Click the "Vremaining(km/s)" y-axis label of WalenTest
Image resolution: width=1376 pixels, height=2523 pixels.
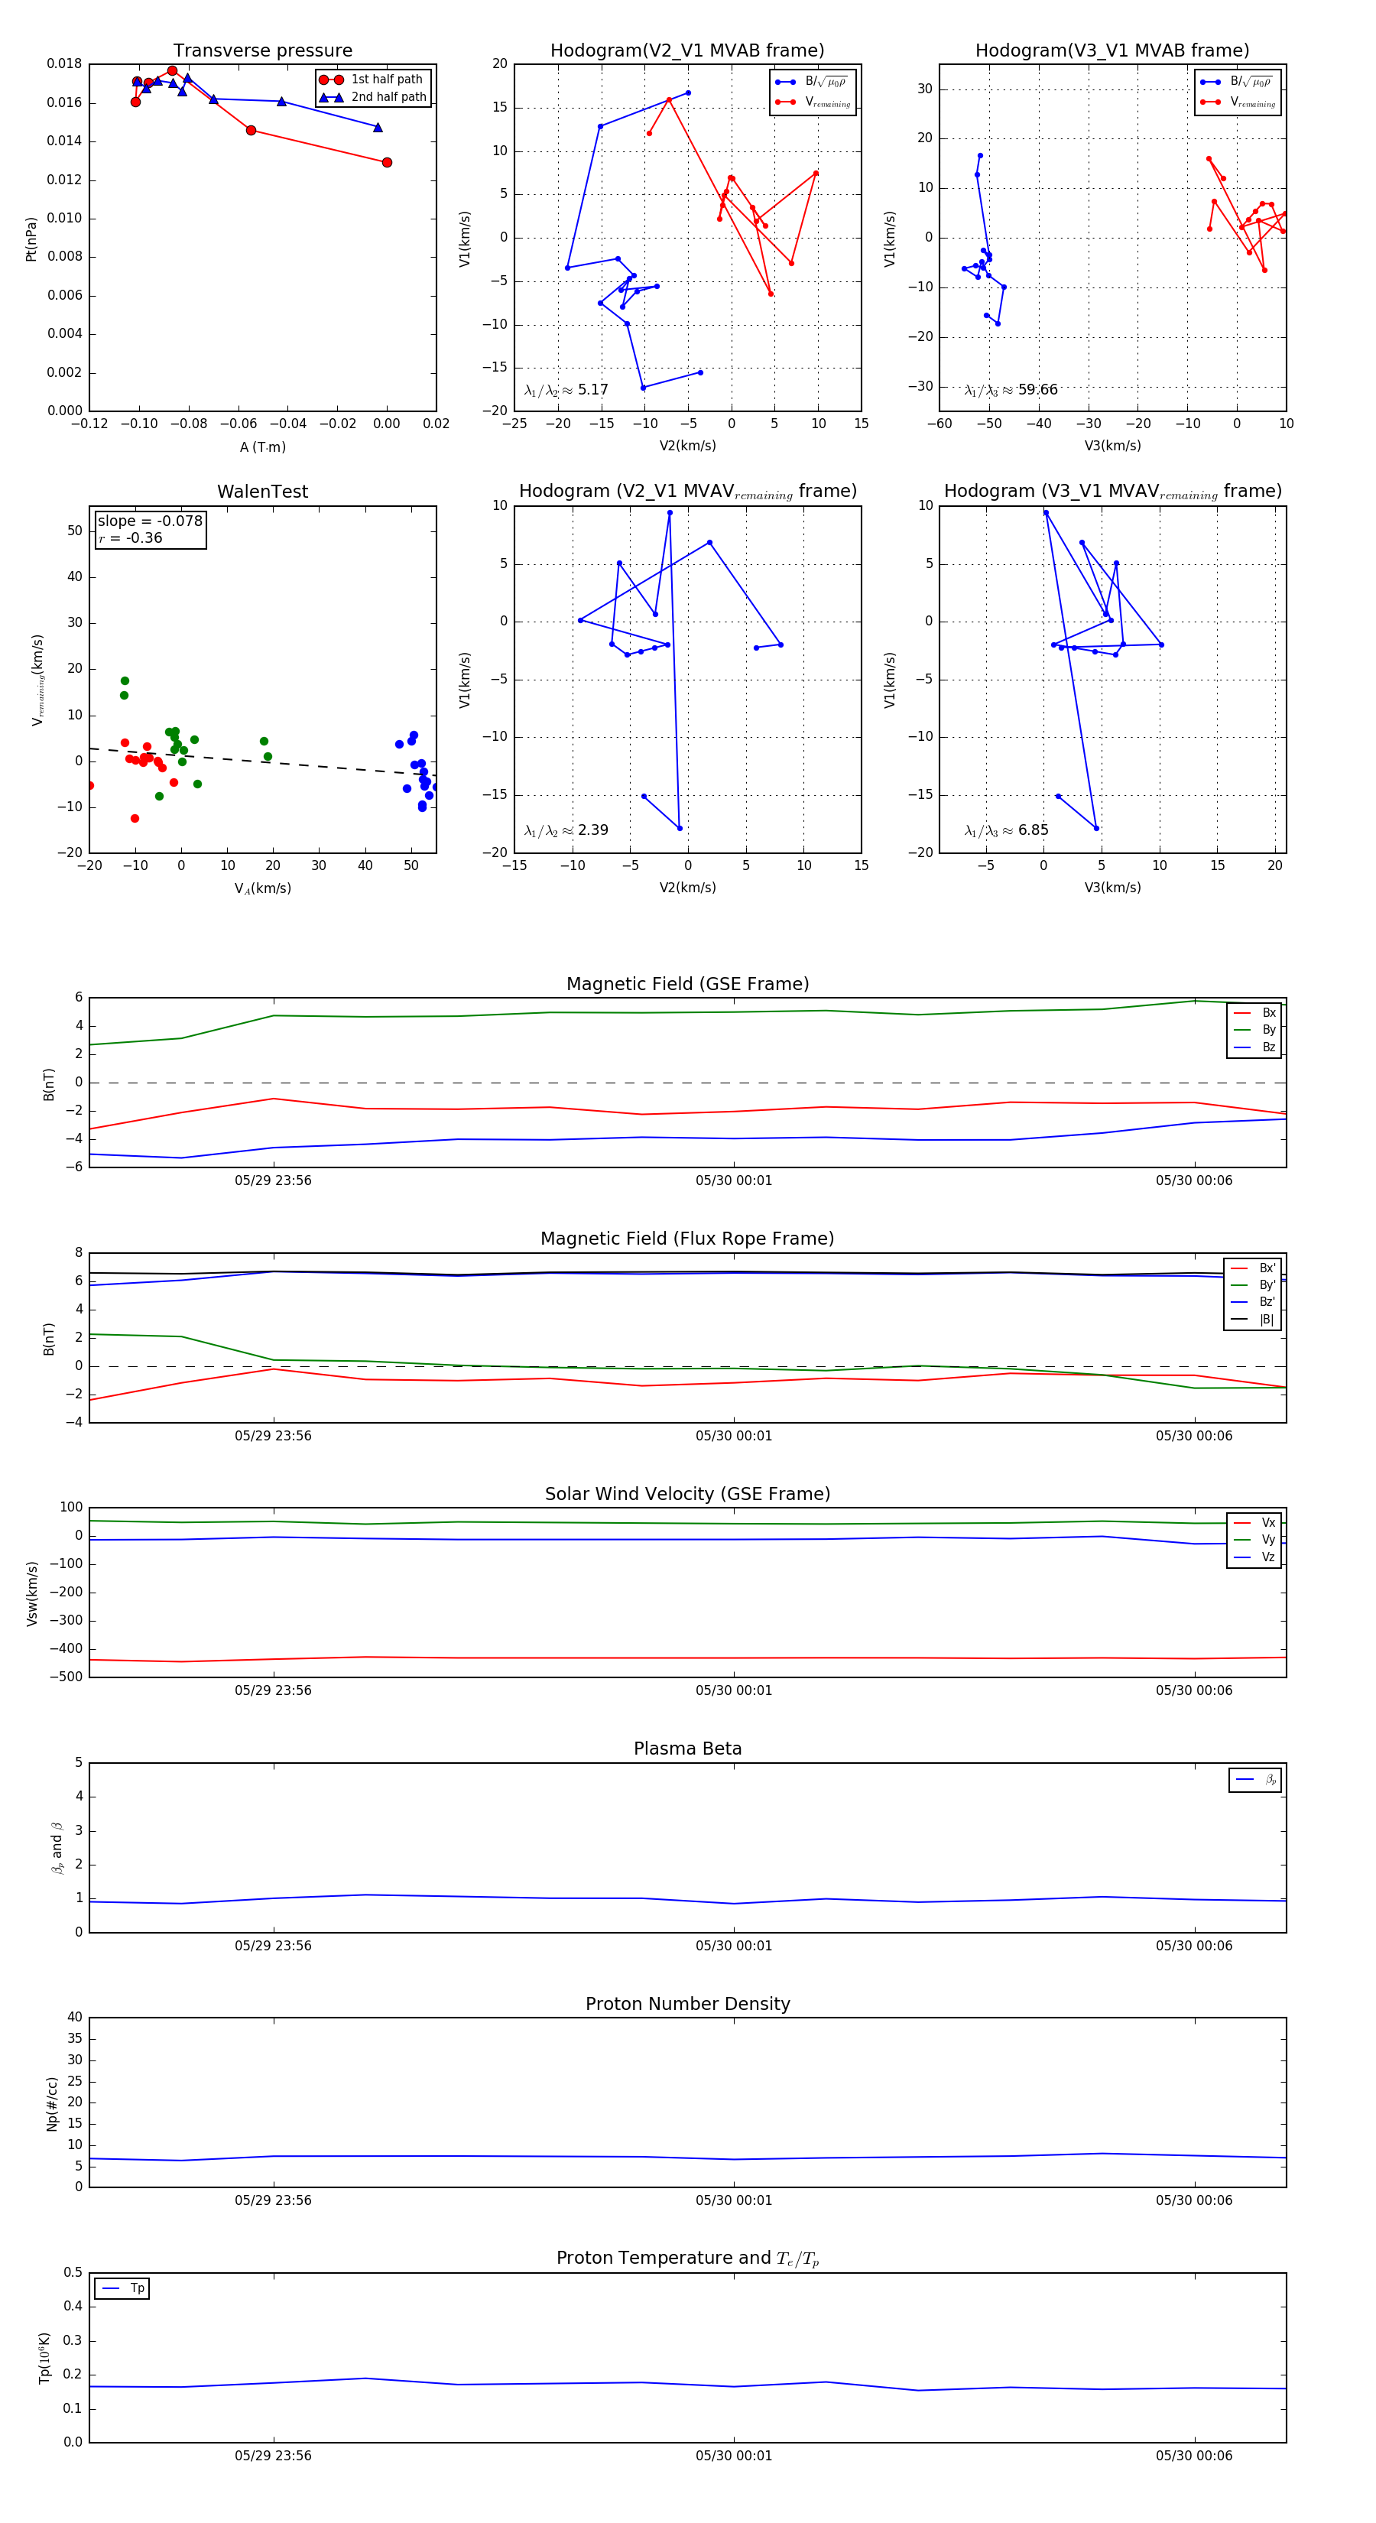coord(38,680)
